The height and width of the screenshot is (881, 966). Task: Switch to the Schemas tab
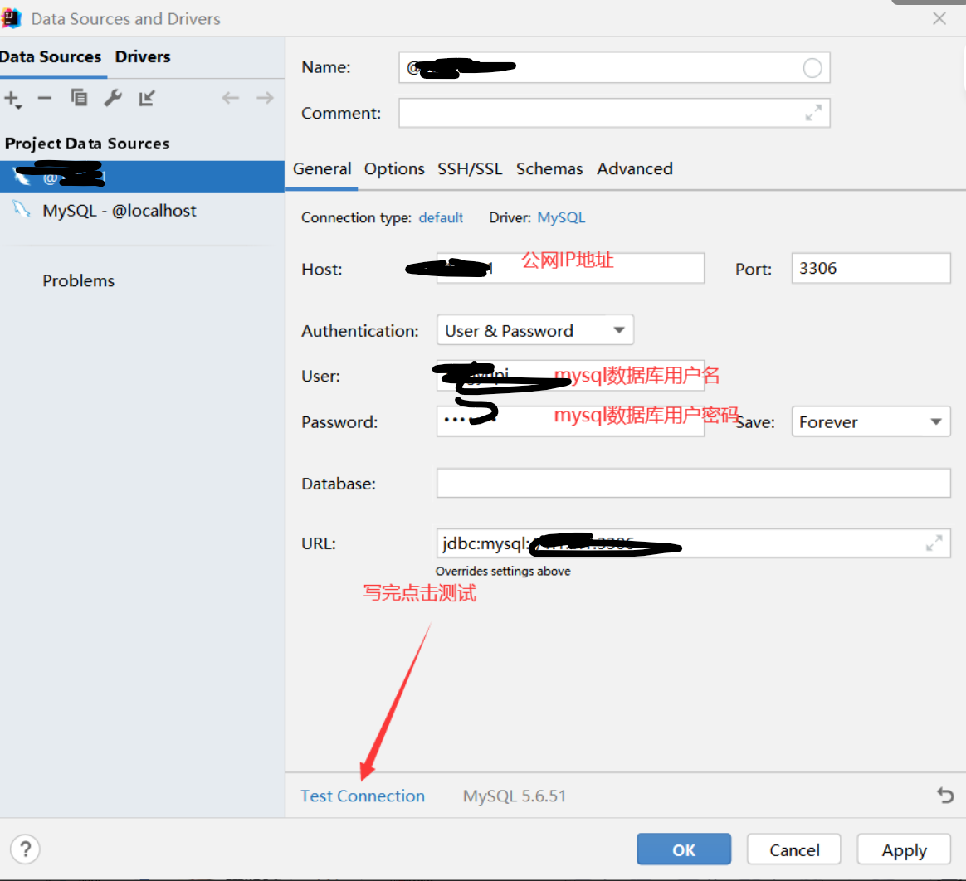point(549,168)
